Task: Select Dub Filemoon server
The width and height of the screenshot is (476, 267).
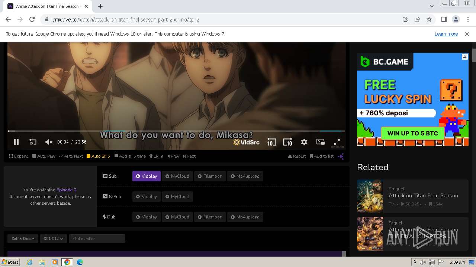Action: (x=210, y=217)
